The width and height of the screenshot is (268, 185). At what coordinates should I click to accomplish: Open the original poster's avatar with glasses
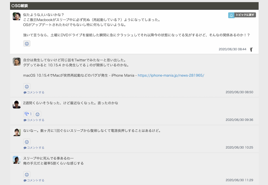[17, 16]
